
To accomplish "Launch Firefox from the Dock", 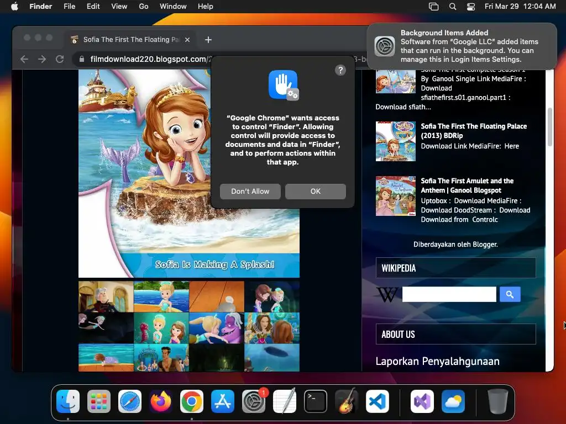I will (161, 401).
